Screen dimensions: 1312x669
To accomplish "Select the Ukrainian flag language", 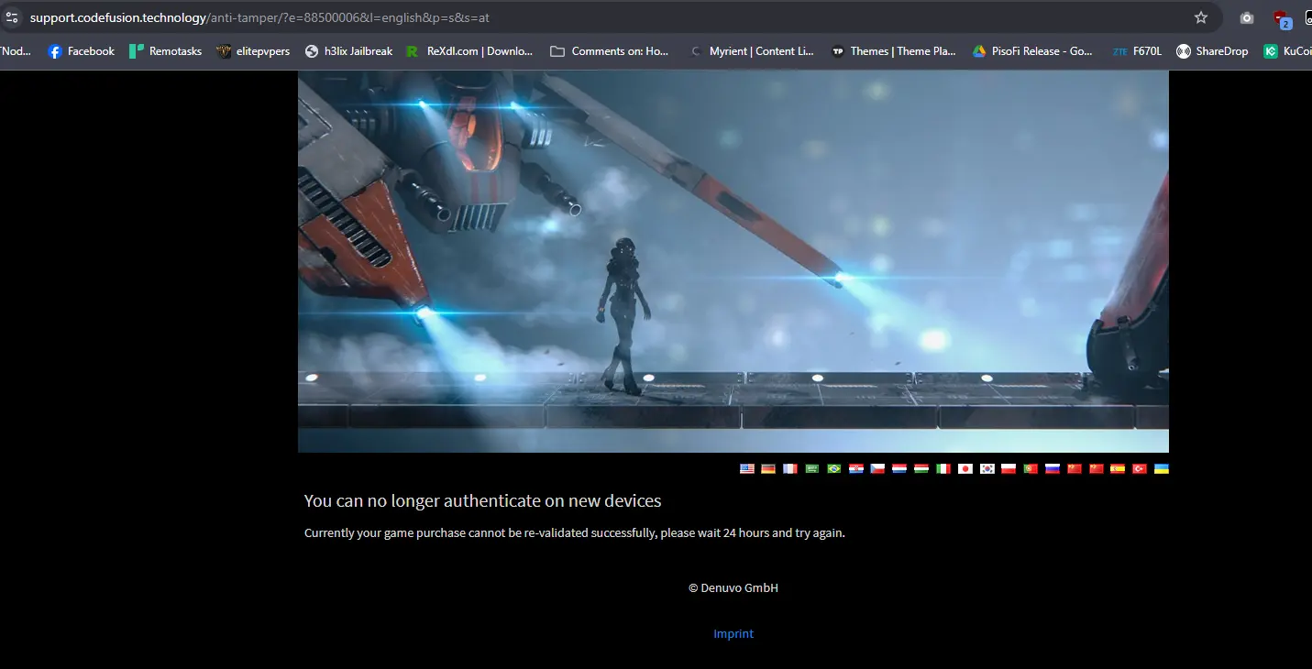I will click(1162, 468).
